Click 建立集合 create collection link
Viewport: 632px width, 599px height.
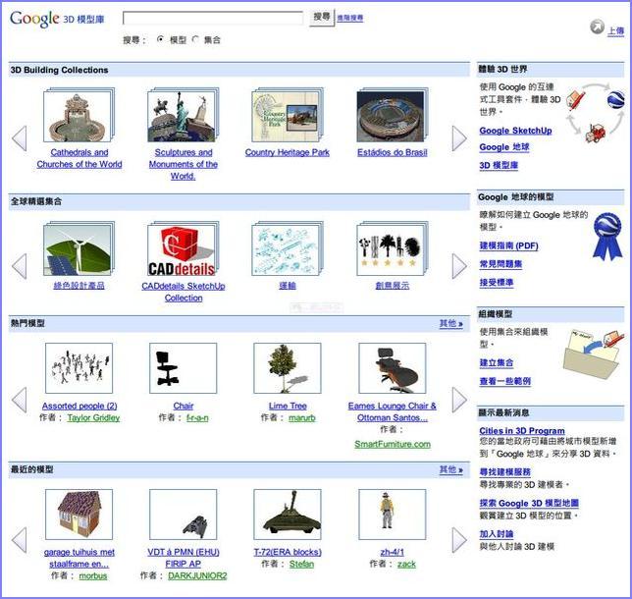(x=497, y=362)
